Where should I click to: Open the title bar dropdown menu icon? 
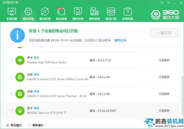168,3
